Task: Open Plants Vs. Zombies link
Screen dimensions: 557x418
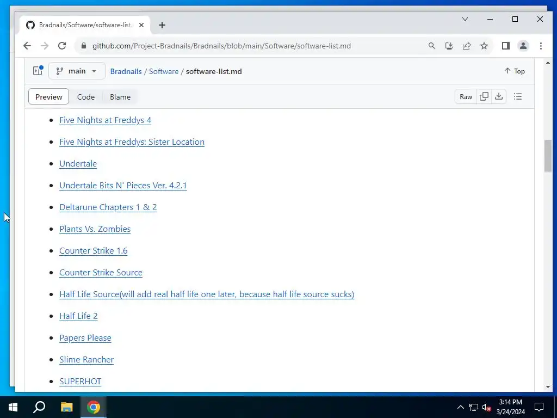Action: pyautogui.click(x=95, y=229)
